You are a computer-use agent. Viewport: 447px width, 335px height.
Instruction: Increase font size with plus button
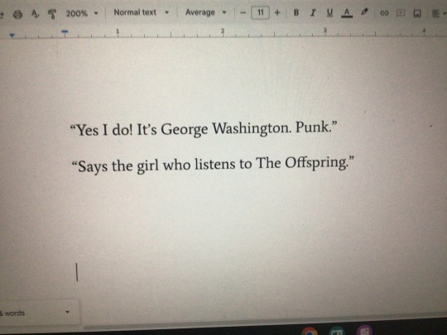tap(277, 12)
